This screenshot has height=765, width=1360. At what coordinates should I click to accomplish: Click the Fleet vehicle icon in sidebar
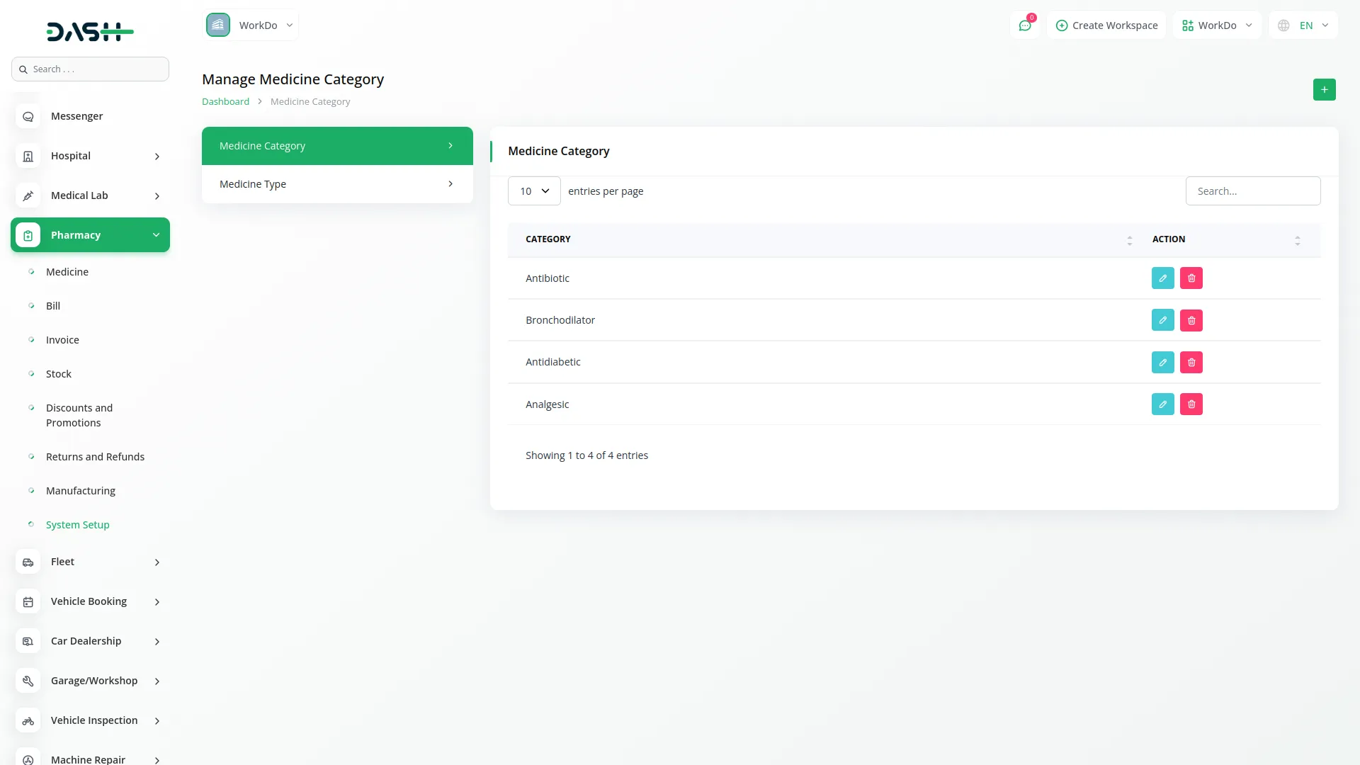(28, 562)
